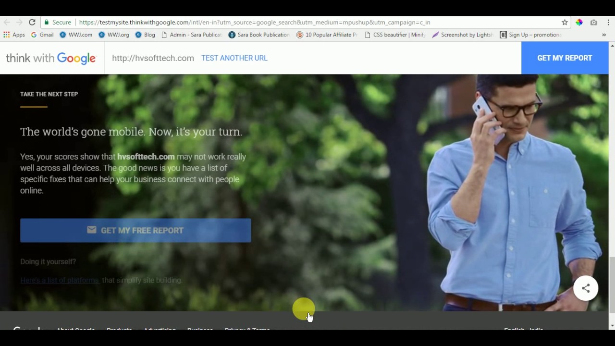
Task: Go back using the browser back arrow
Action: point(7,22)
